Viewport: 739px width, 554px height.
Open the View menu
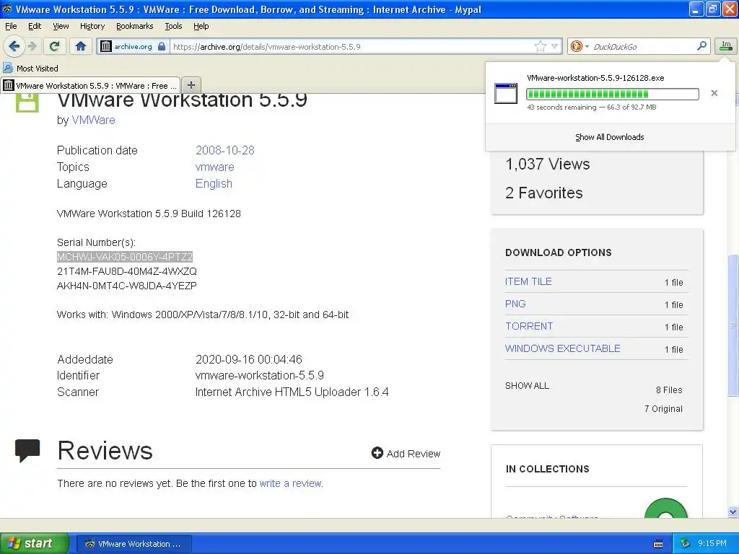pos(61,27)
